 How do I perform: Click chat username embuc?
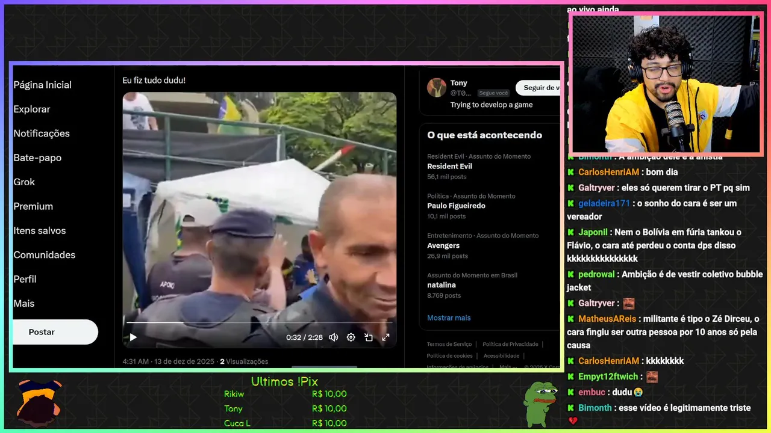click(592, 392)
